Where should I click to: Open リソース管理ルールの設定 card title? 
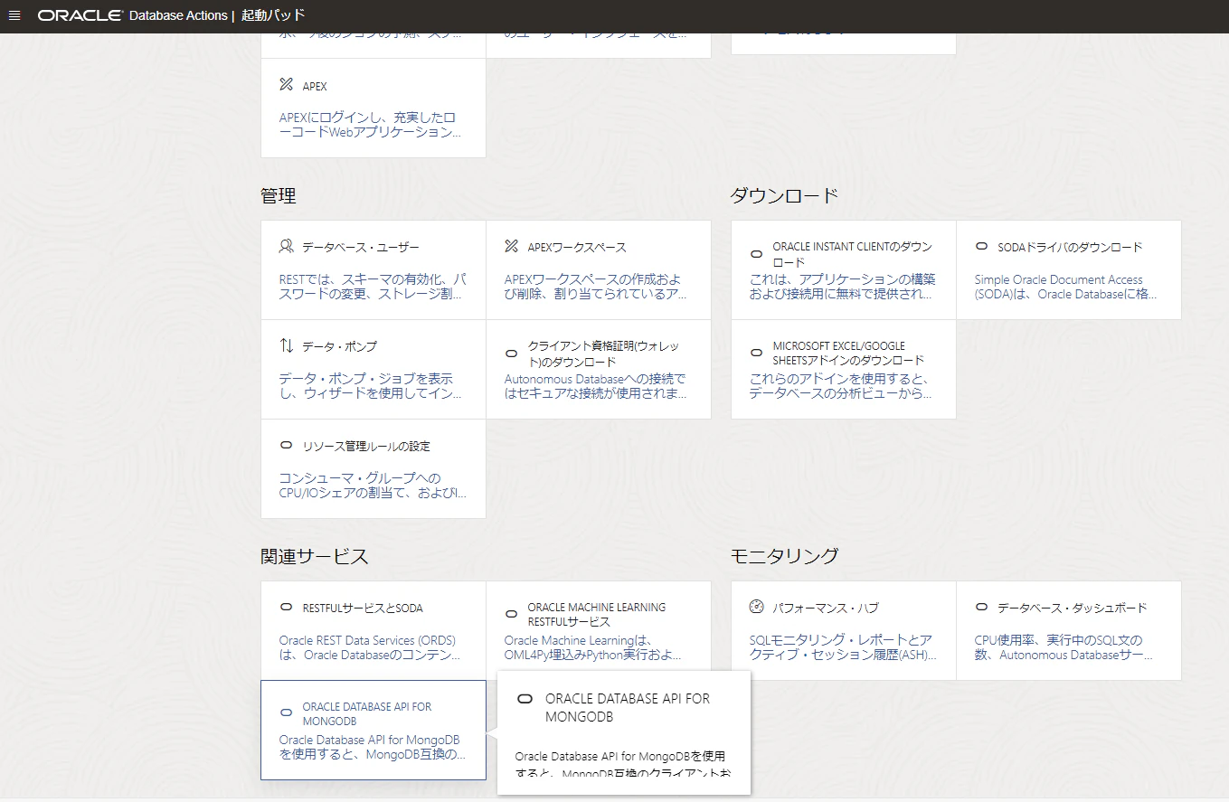366,446
